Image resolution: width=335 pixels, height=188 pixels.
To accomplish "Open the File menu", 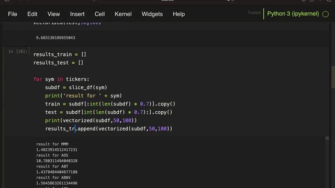I will [x=13, y=14].
